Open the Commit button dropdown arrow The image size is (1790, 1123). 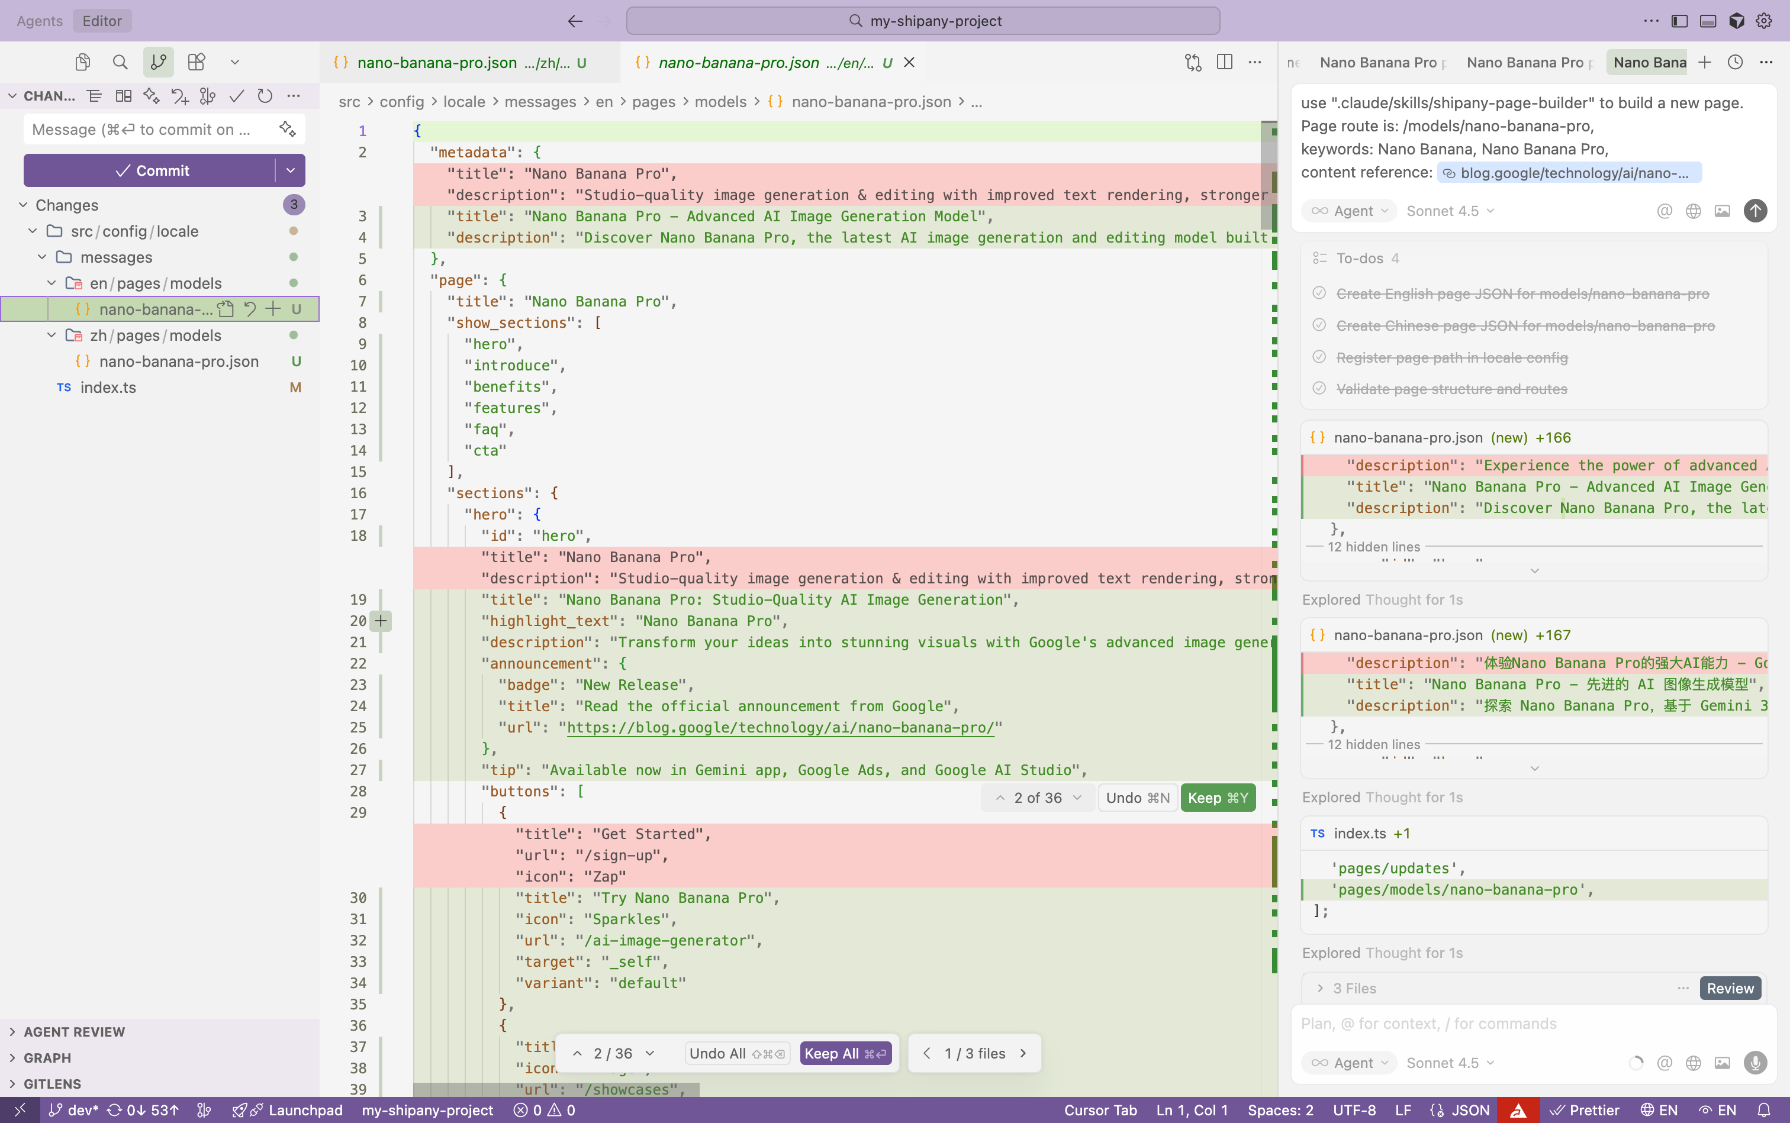[x=291, y=171]
